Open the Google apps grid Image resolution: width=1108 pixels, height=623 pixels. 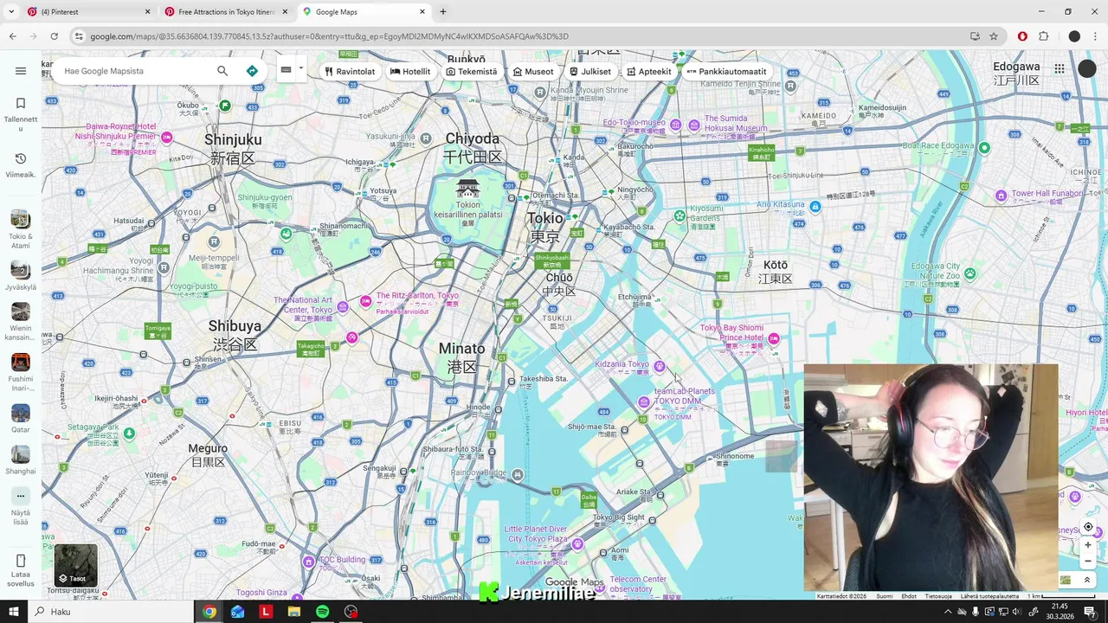tap(1060, 68)
